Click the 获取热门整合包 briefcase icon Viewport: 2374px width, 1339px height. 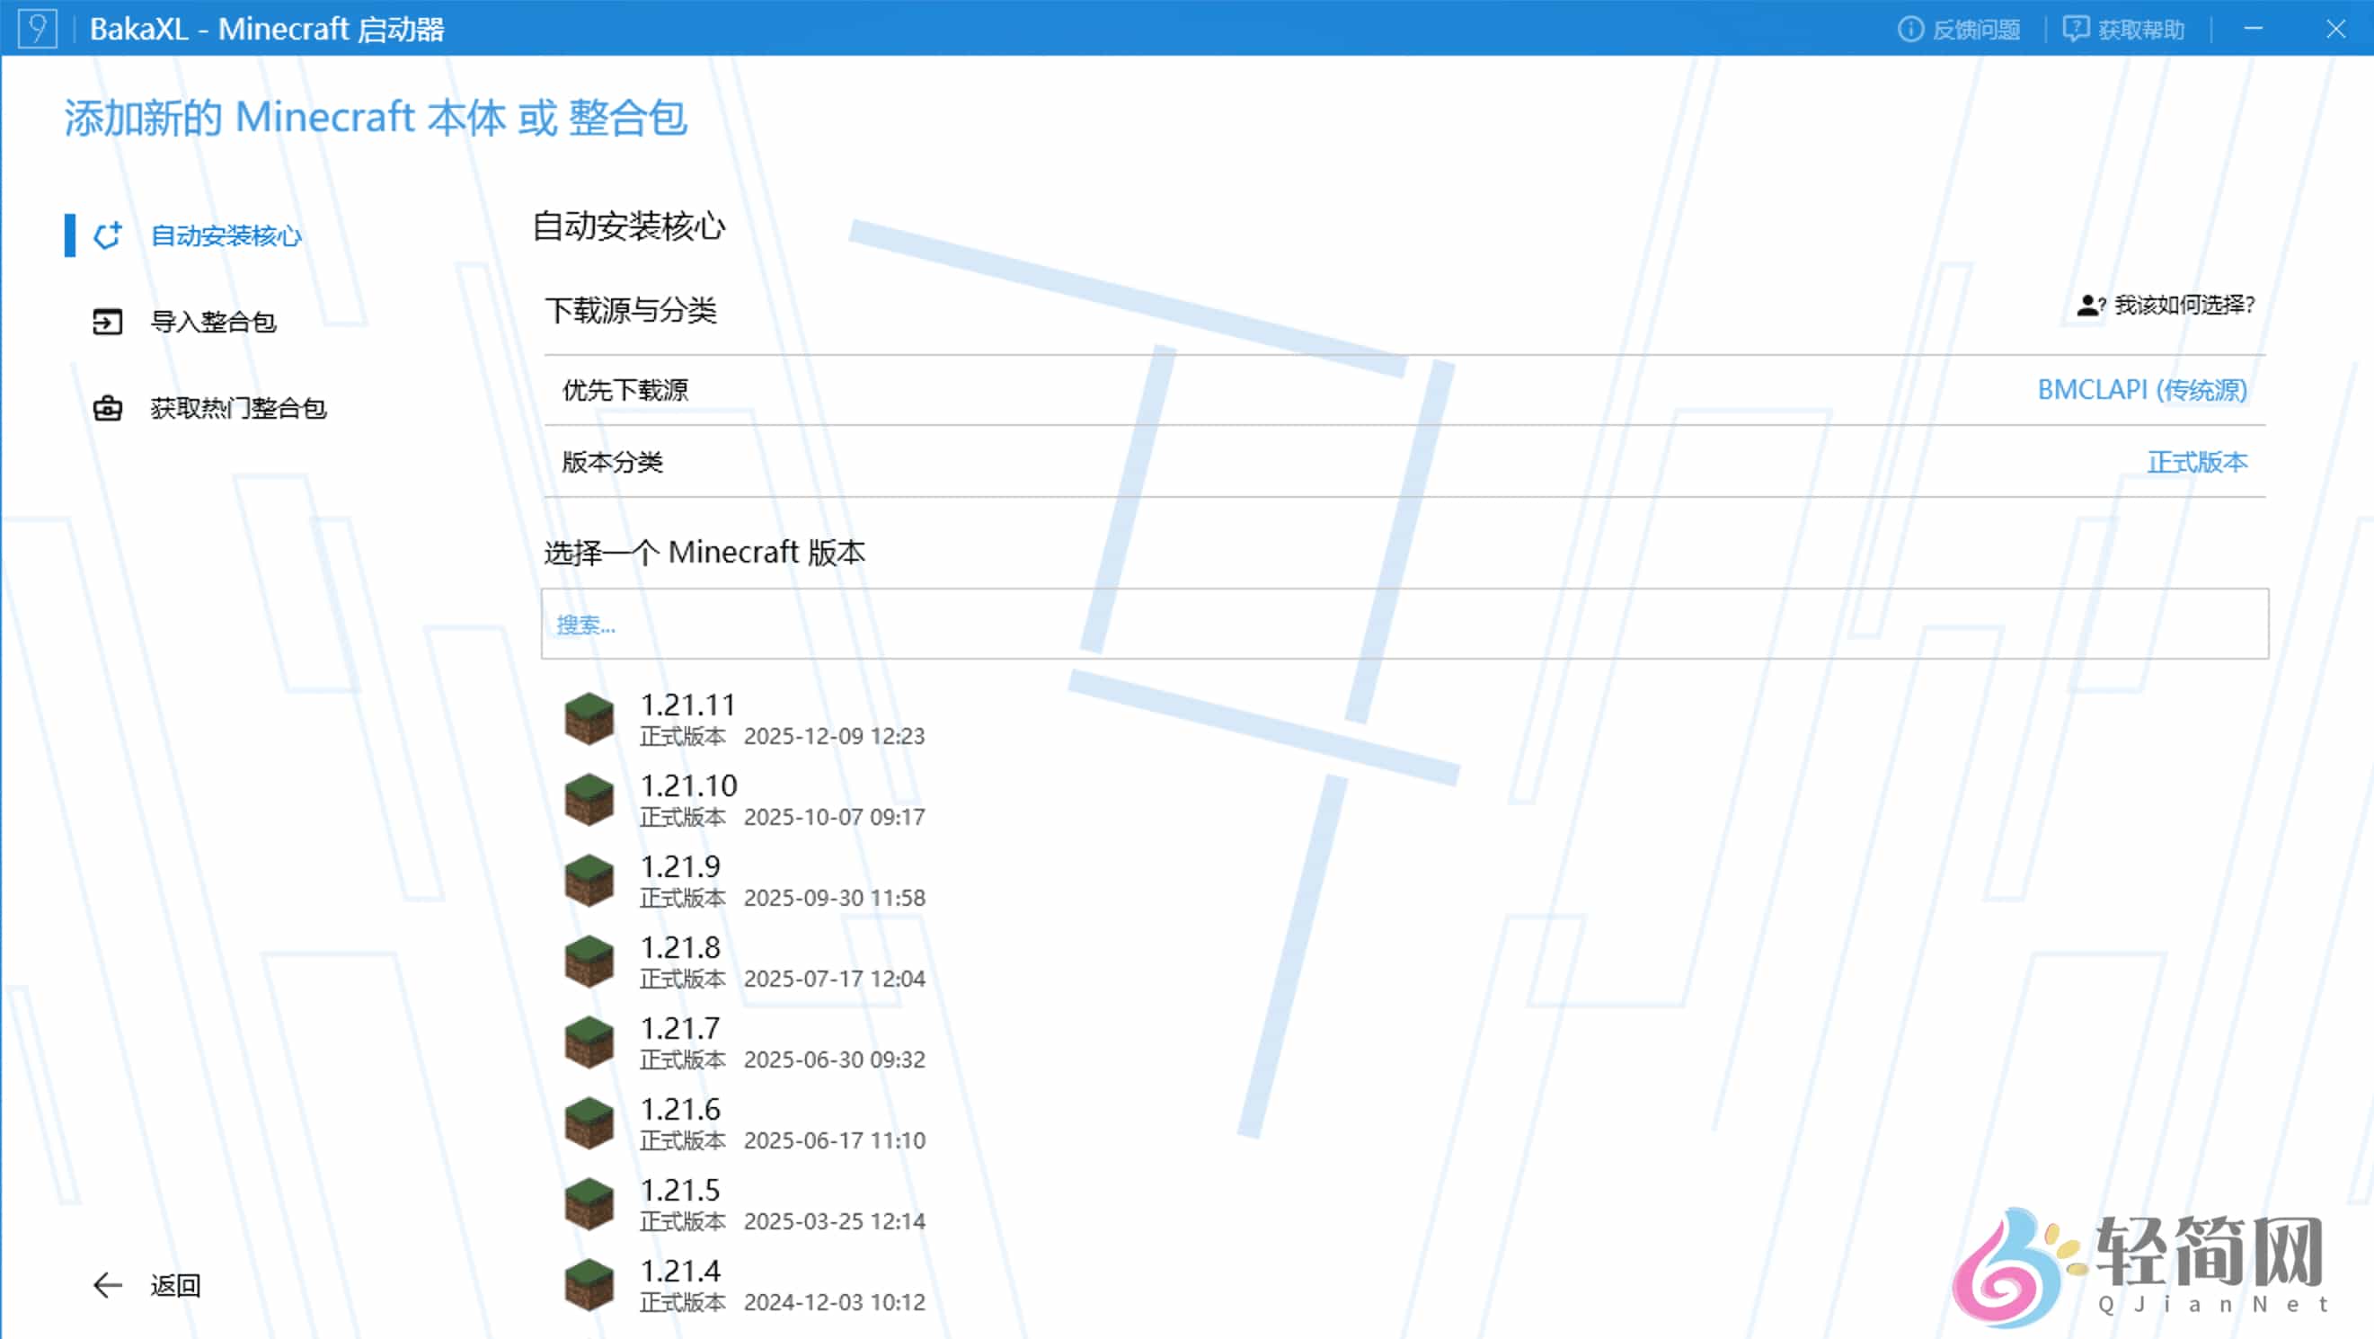tap(108, 408)
